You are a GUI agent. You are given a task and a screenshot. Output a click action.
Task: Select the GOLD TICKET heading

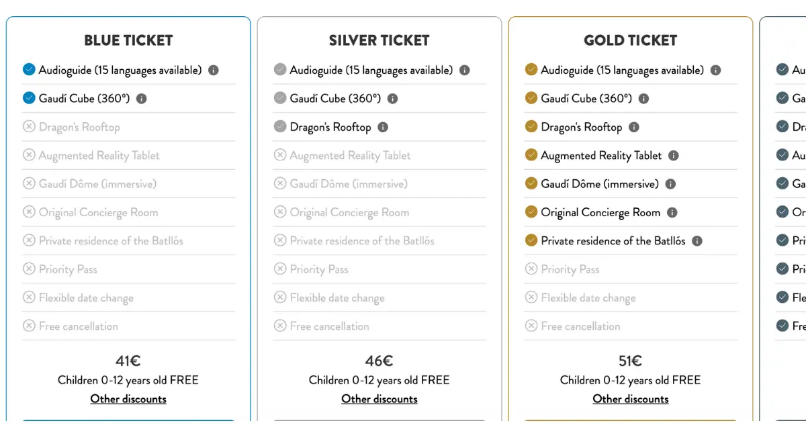pyautogui.click(x=631, y=40)
